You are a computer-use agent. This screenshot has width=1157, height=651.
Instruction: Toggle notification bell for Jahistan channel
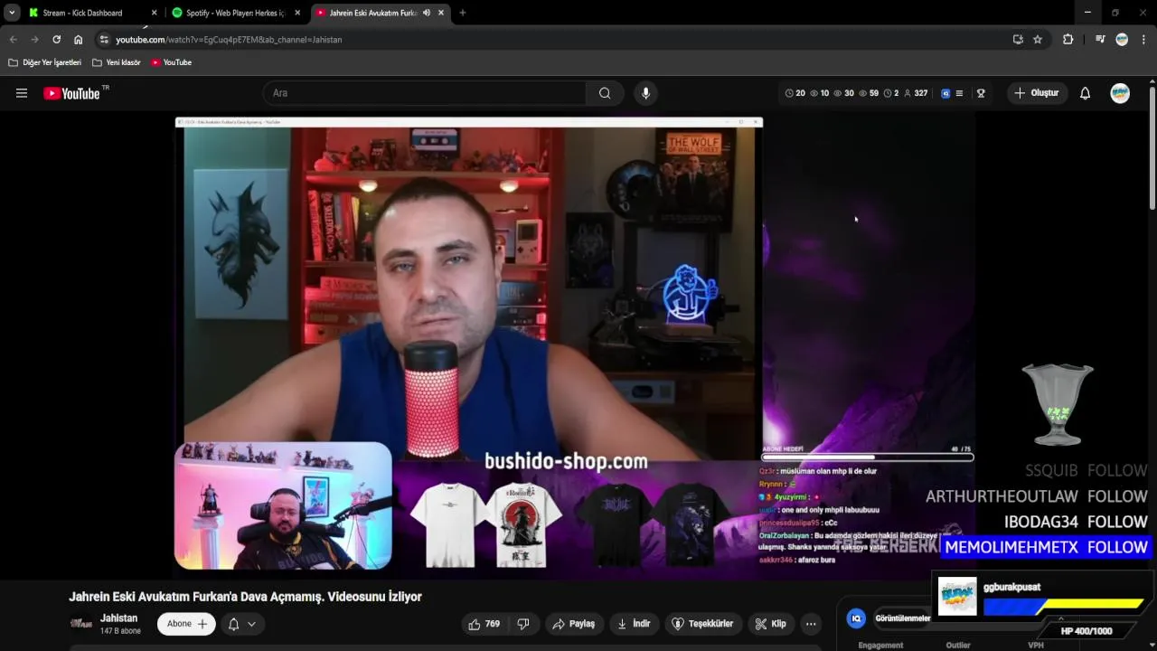click(x=233, y=624)
